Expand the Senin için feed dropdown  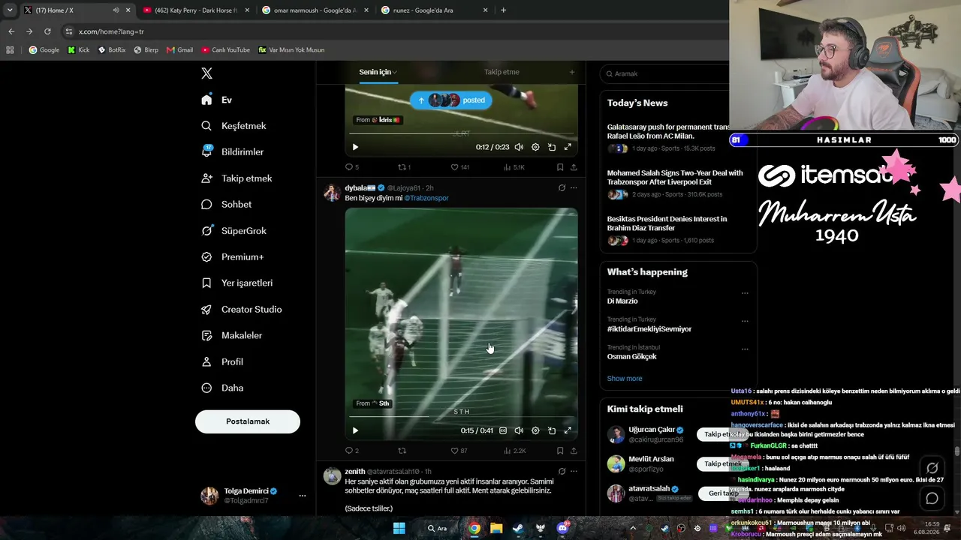point(378,72)
